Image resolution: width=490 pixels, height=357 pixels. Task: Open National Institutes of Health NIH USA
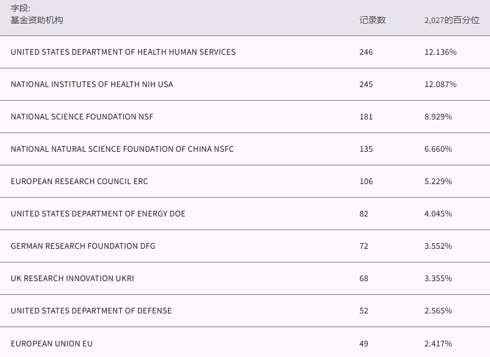[x=92, y=85]
